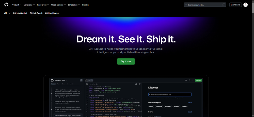This screenshot has height=117, width=254.
Task: Click the Find restaurants your friends love field
Action: (170, 95)
